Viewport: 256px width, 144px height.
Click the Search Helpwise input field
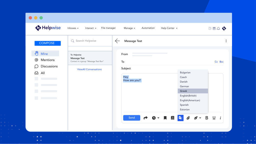coord(90,41)
